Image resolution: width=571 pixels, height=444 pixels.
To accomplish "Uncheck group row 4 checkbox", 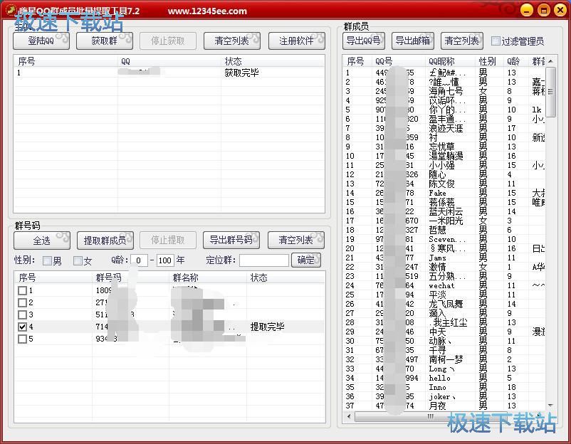I will point(22,327).
